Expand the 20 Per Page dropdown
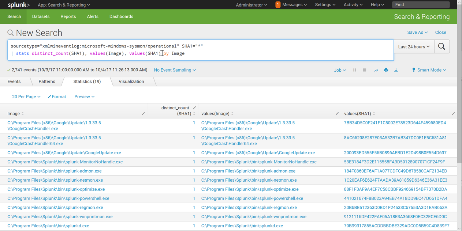This screenshot has width=462, height=231. click(x=26, y=97)
